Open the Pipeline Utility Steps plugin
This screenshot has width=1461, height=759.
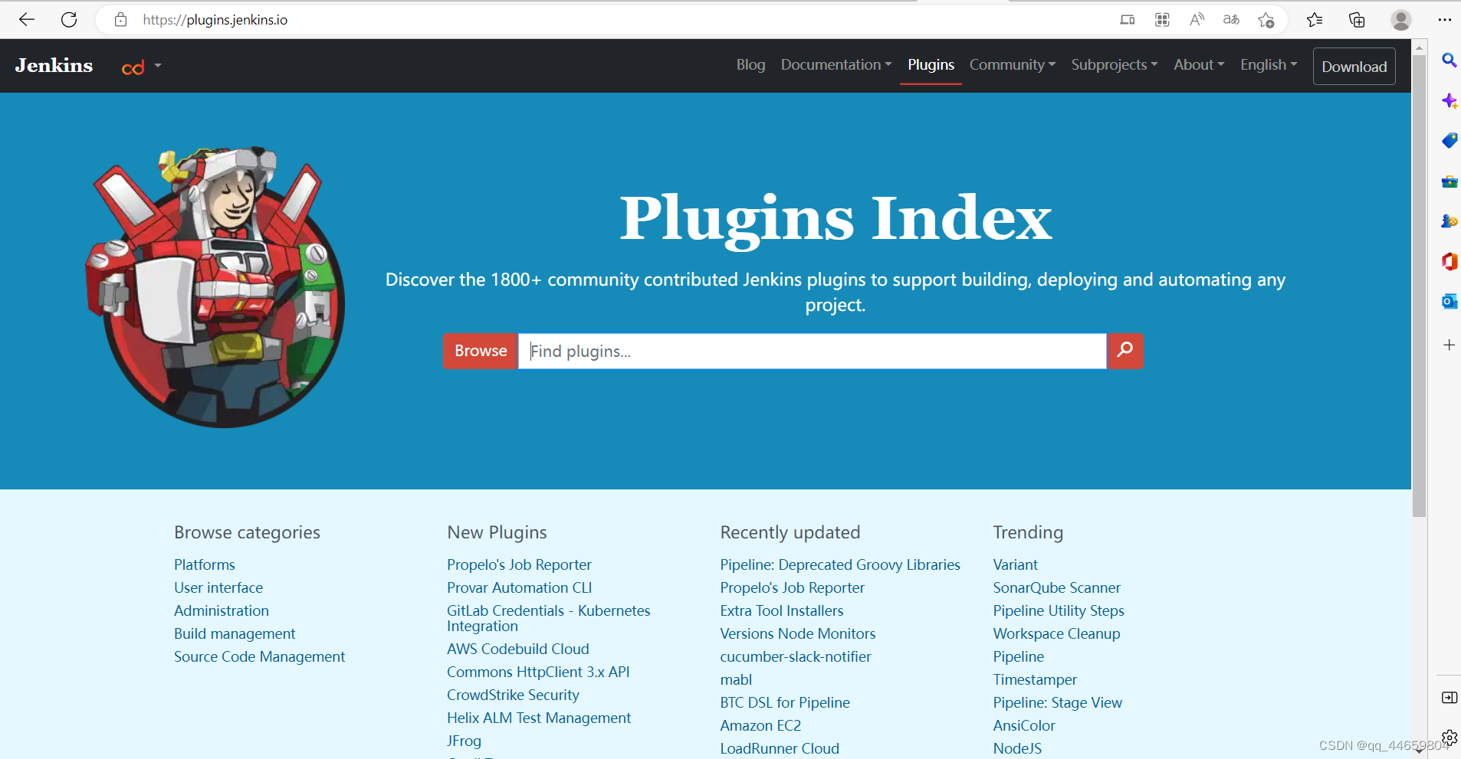pos(1059,610)
